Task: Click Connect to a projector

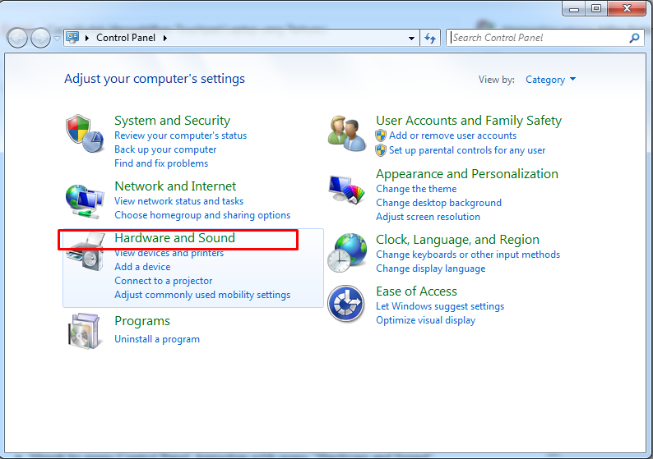Action: tap(163, 281)
